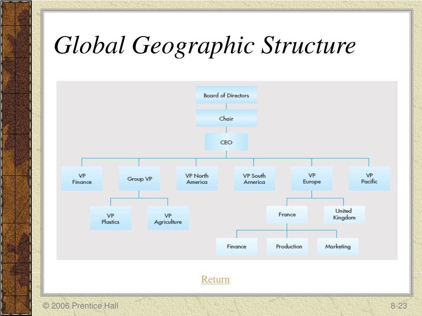Click the Group VP box
This screenshot has width=422, height=316.
coord(139,179)
